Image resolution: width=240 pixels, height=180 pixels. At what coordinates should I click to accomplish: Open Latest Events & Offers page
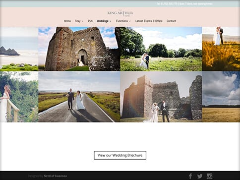click(x=149, y=21)
